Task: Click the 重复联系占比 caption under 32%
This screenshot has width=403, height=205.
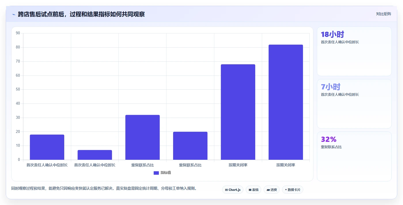Action: tap(331, 147)
